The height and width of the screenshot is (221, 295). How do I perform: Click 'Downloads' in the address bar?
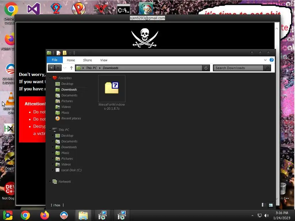(x=110, y=68)
